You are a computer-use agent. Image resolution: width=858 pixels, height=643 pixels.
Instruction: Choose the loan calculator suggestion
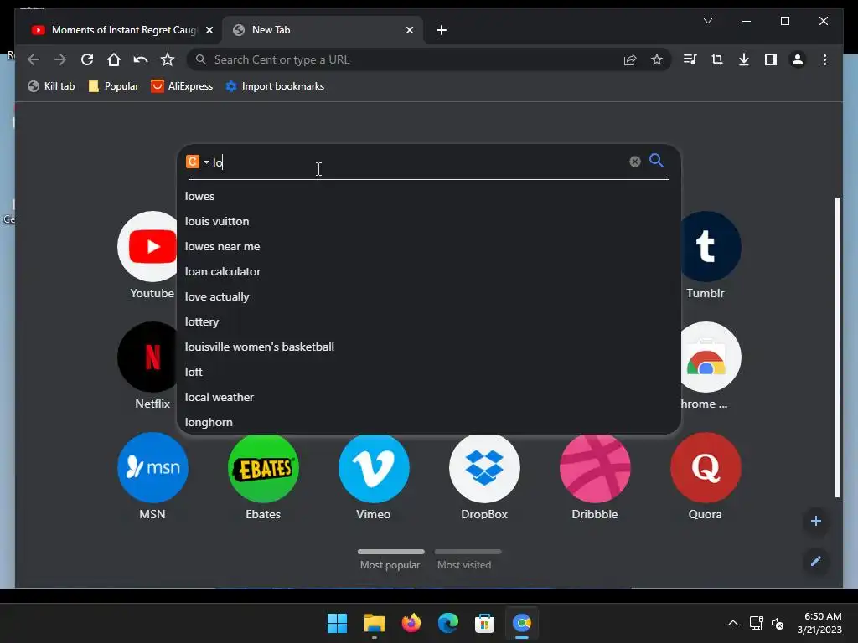click(x=429, y=271)
